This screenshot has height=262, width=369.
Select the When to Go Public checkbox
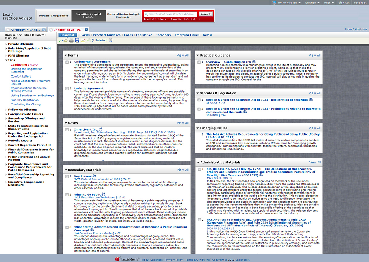[67, 195]
